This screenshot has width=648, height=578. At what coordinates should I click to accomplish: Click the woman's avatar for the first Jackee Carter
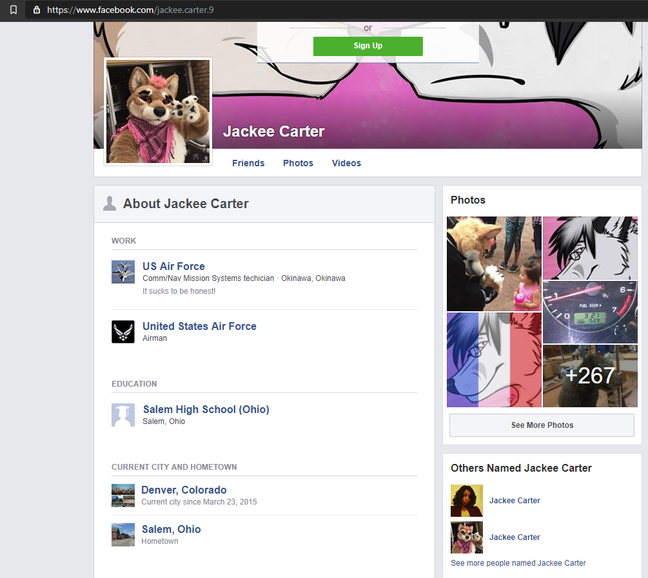467,501
